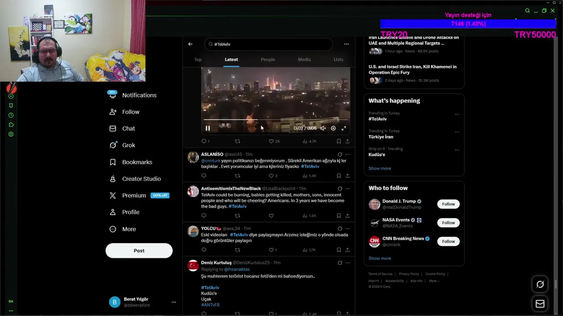Expand the video to fullscreen
This screenshot has height=316, width=563.
point(344,128)
